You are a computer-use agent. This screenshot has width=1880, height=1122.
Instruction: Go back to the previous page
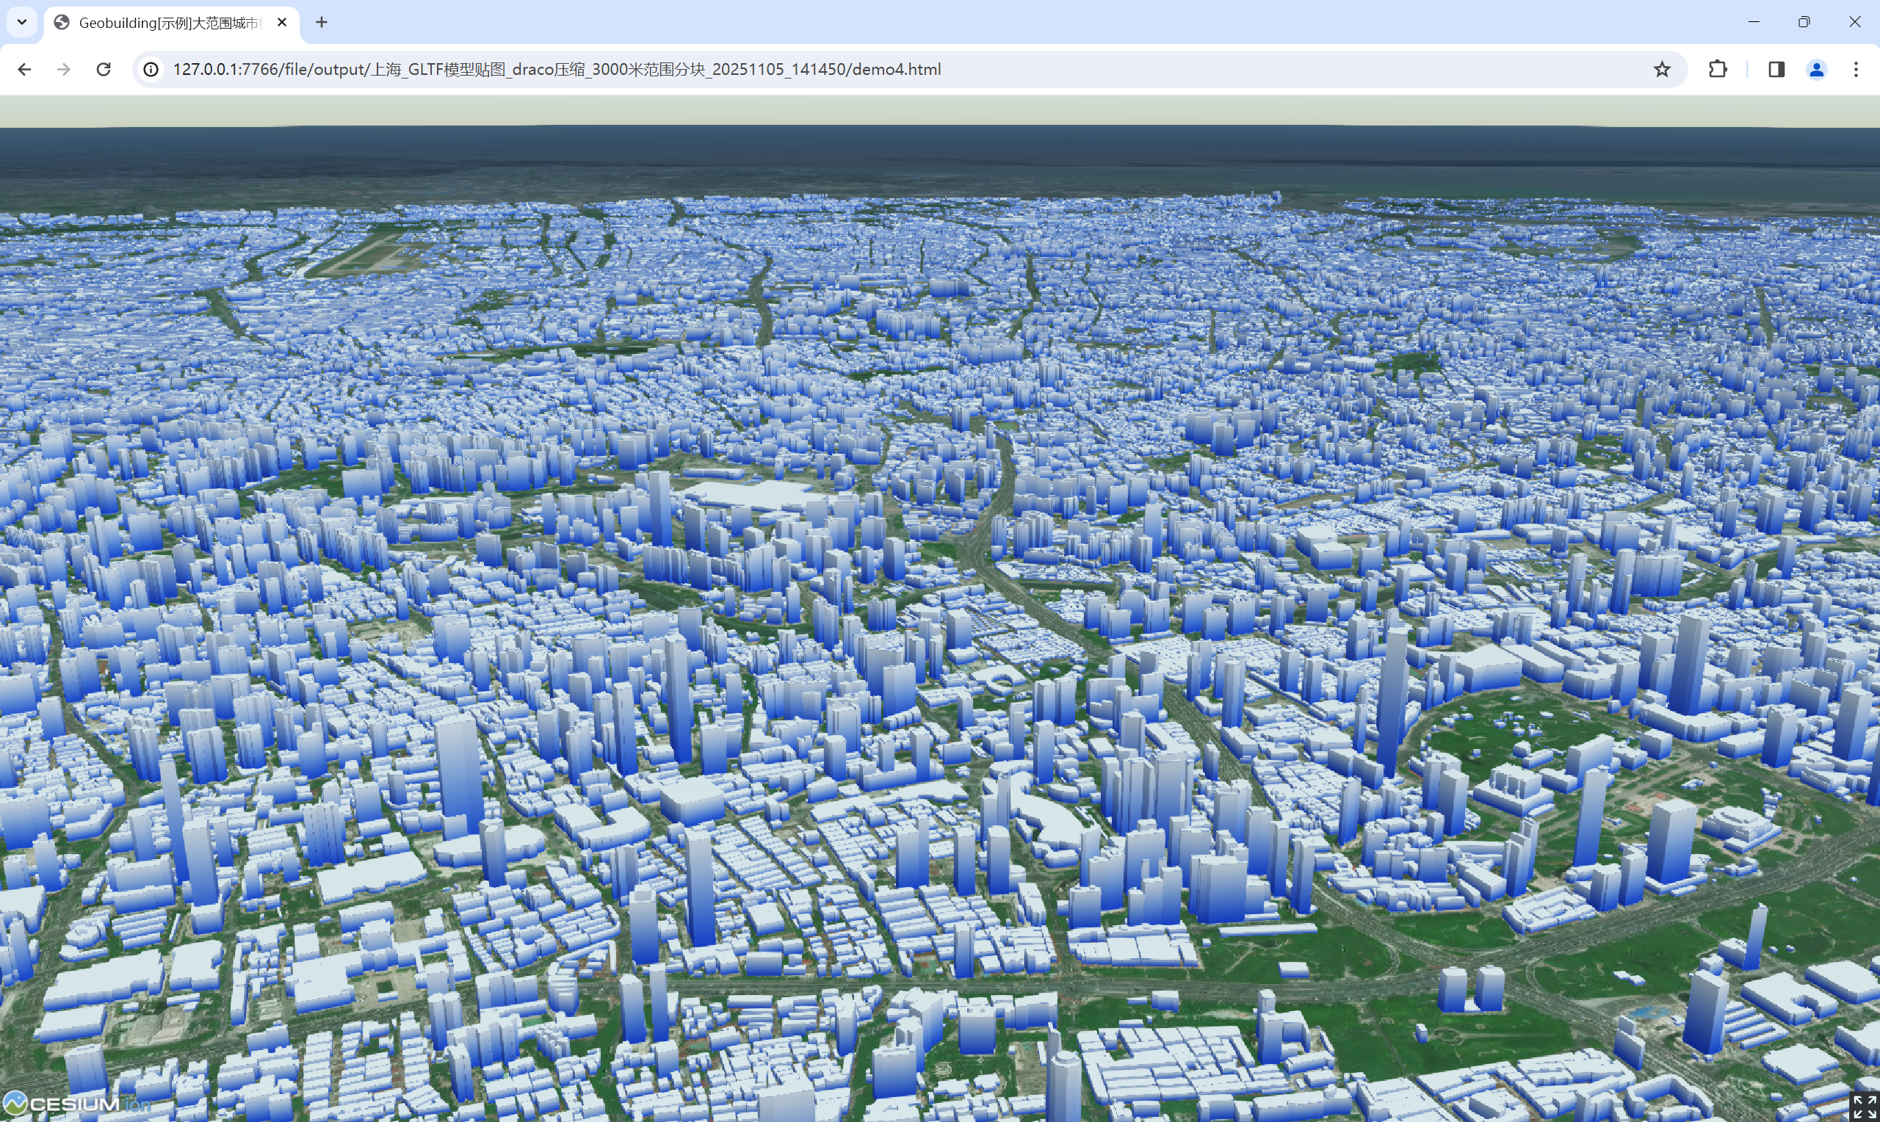(x=24, y=70)
